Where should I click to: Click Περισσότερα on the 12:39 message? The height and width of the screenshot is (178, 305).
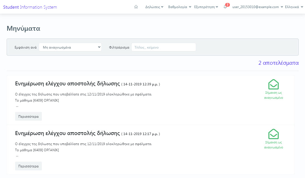[x=28, y=116]
